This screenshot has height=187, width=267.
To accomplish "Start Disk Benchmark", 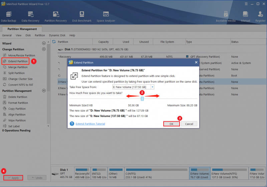I will pyautogui.click(x=82, y=16).
